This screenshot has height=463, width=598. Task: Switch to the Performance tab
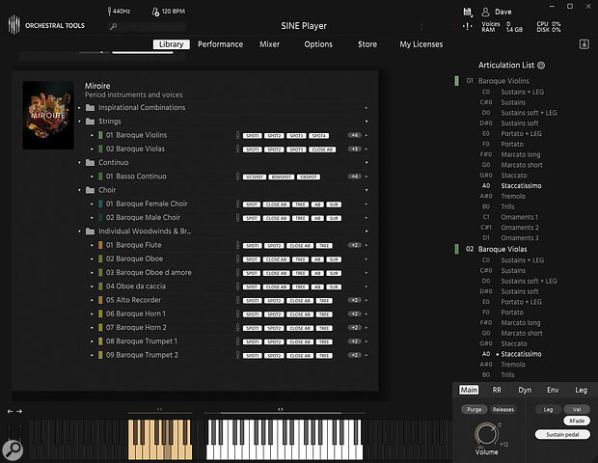click(220, 44)
